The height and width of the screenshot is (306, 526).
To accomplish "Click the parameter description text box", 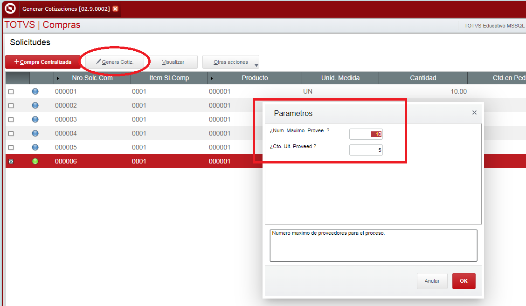I will point(374,245).
